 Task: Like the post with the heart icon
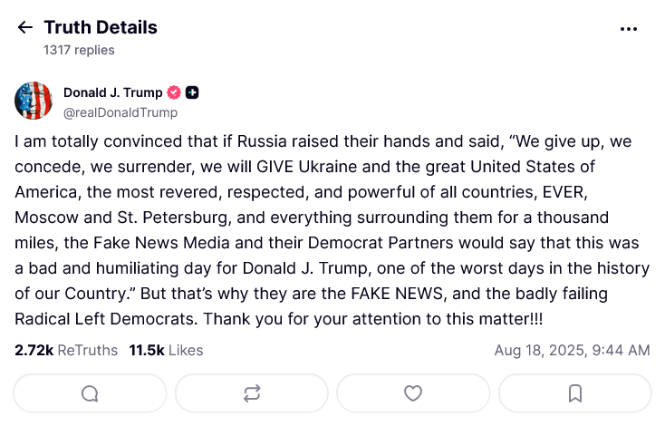coord(413,393)
